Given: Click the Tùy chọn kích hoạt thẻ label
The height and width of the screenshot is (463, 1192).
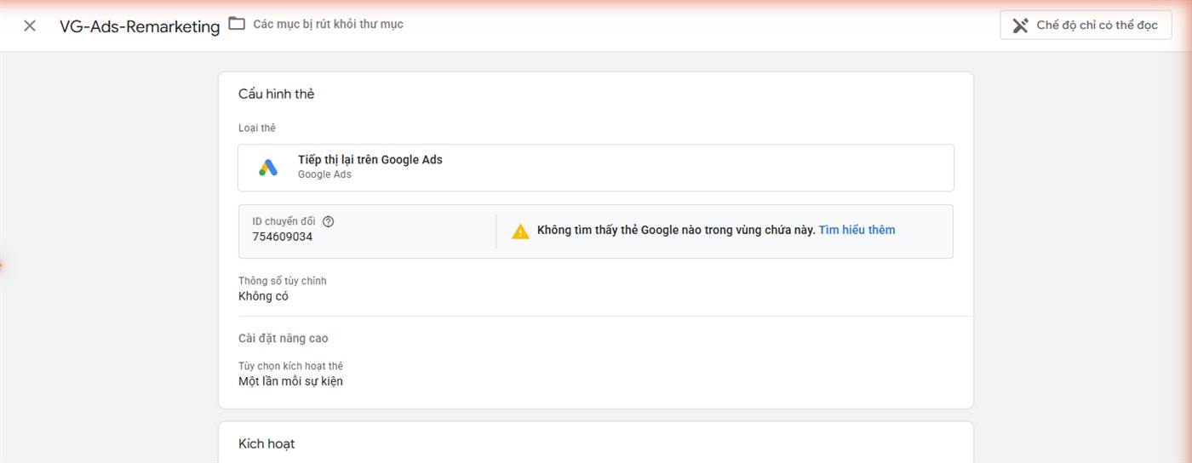Looking at the screenshot, I should tap(290, 366).
